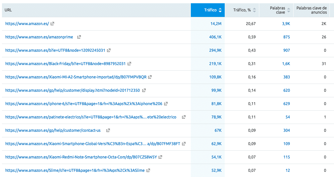The image size is (334, 177).
Task: Open external link icon for Black-Friday URL
Action: point(129,63)
